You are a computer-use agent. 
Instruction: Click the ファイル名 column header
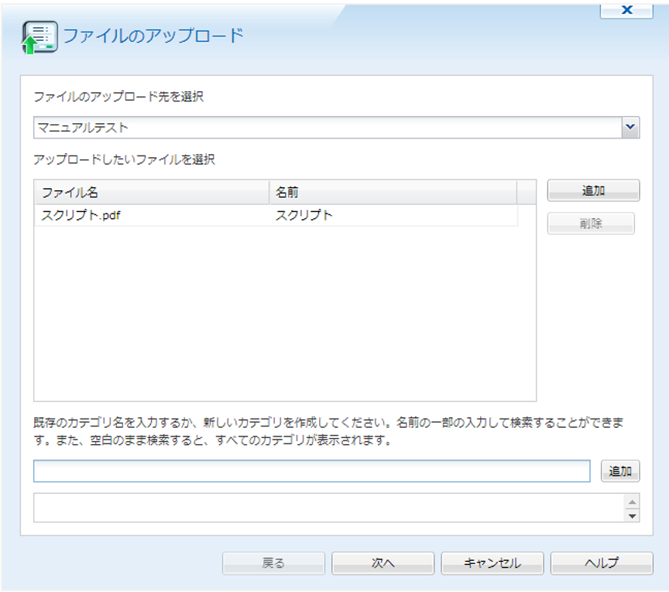point(152,193)
